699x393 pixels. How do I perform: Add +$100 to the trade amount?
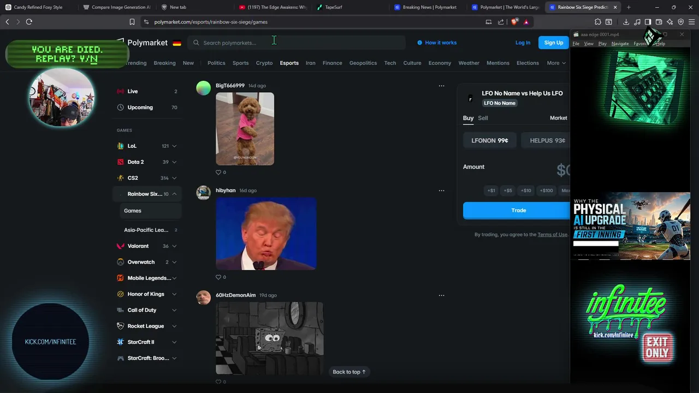click(x=546, y=190)
